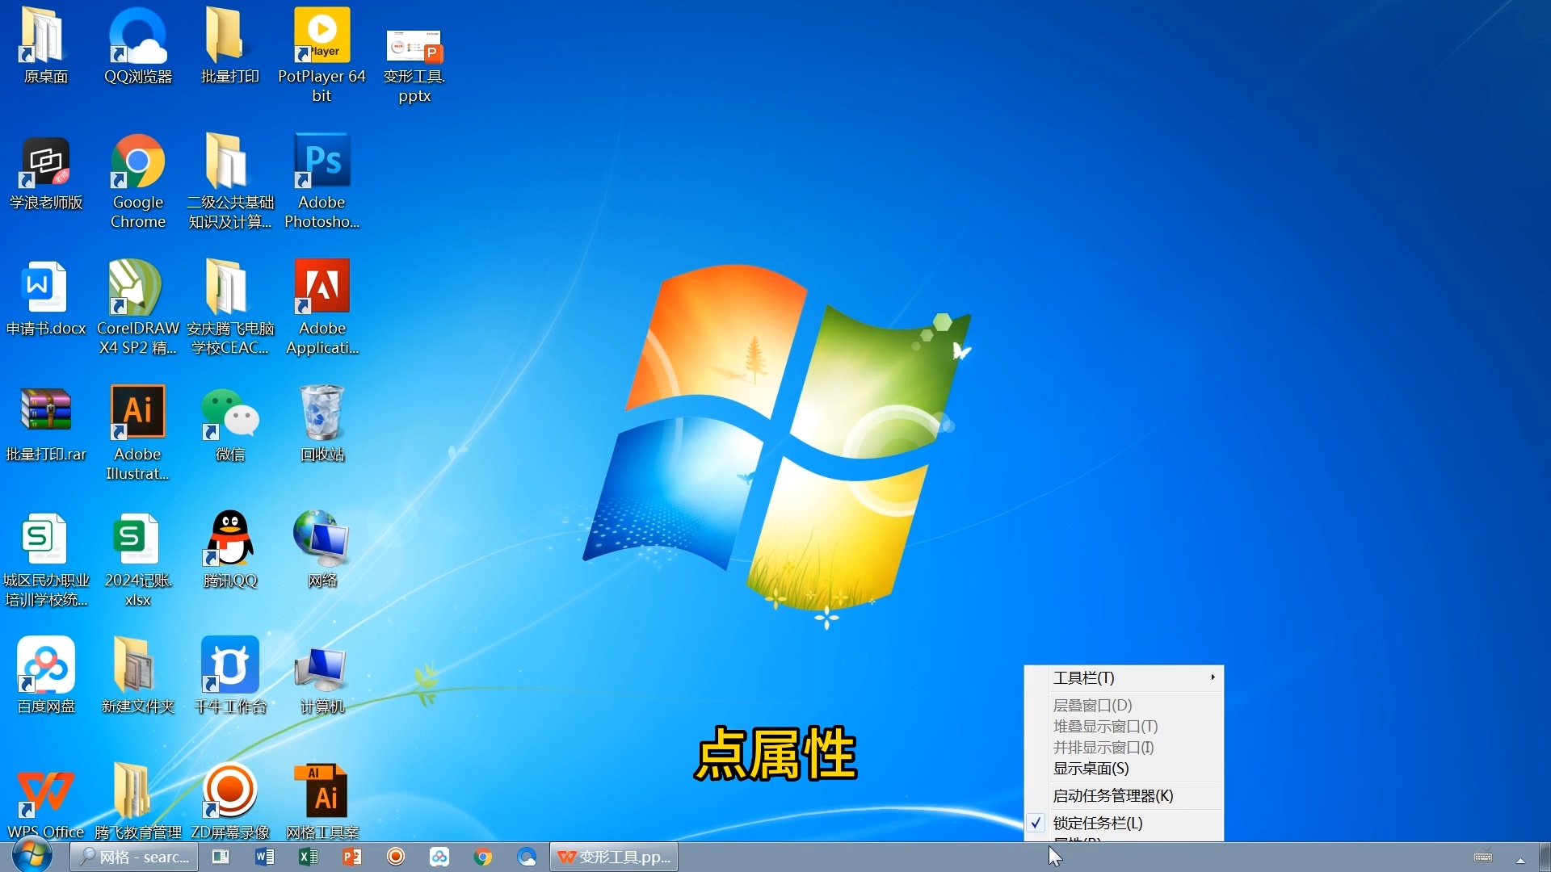The height and width of the screenshot is (872, 1551).
Task: Launch PotPlayer 64 bit shortcut
Action: point(322,55)
